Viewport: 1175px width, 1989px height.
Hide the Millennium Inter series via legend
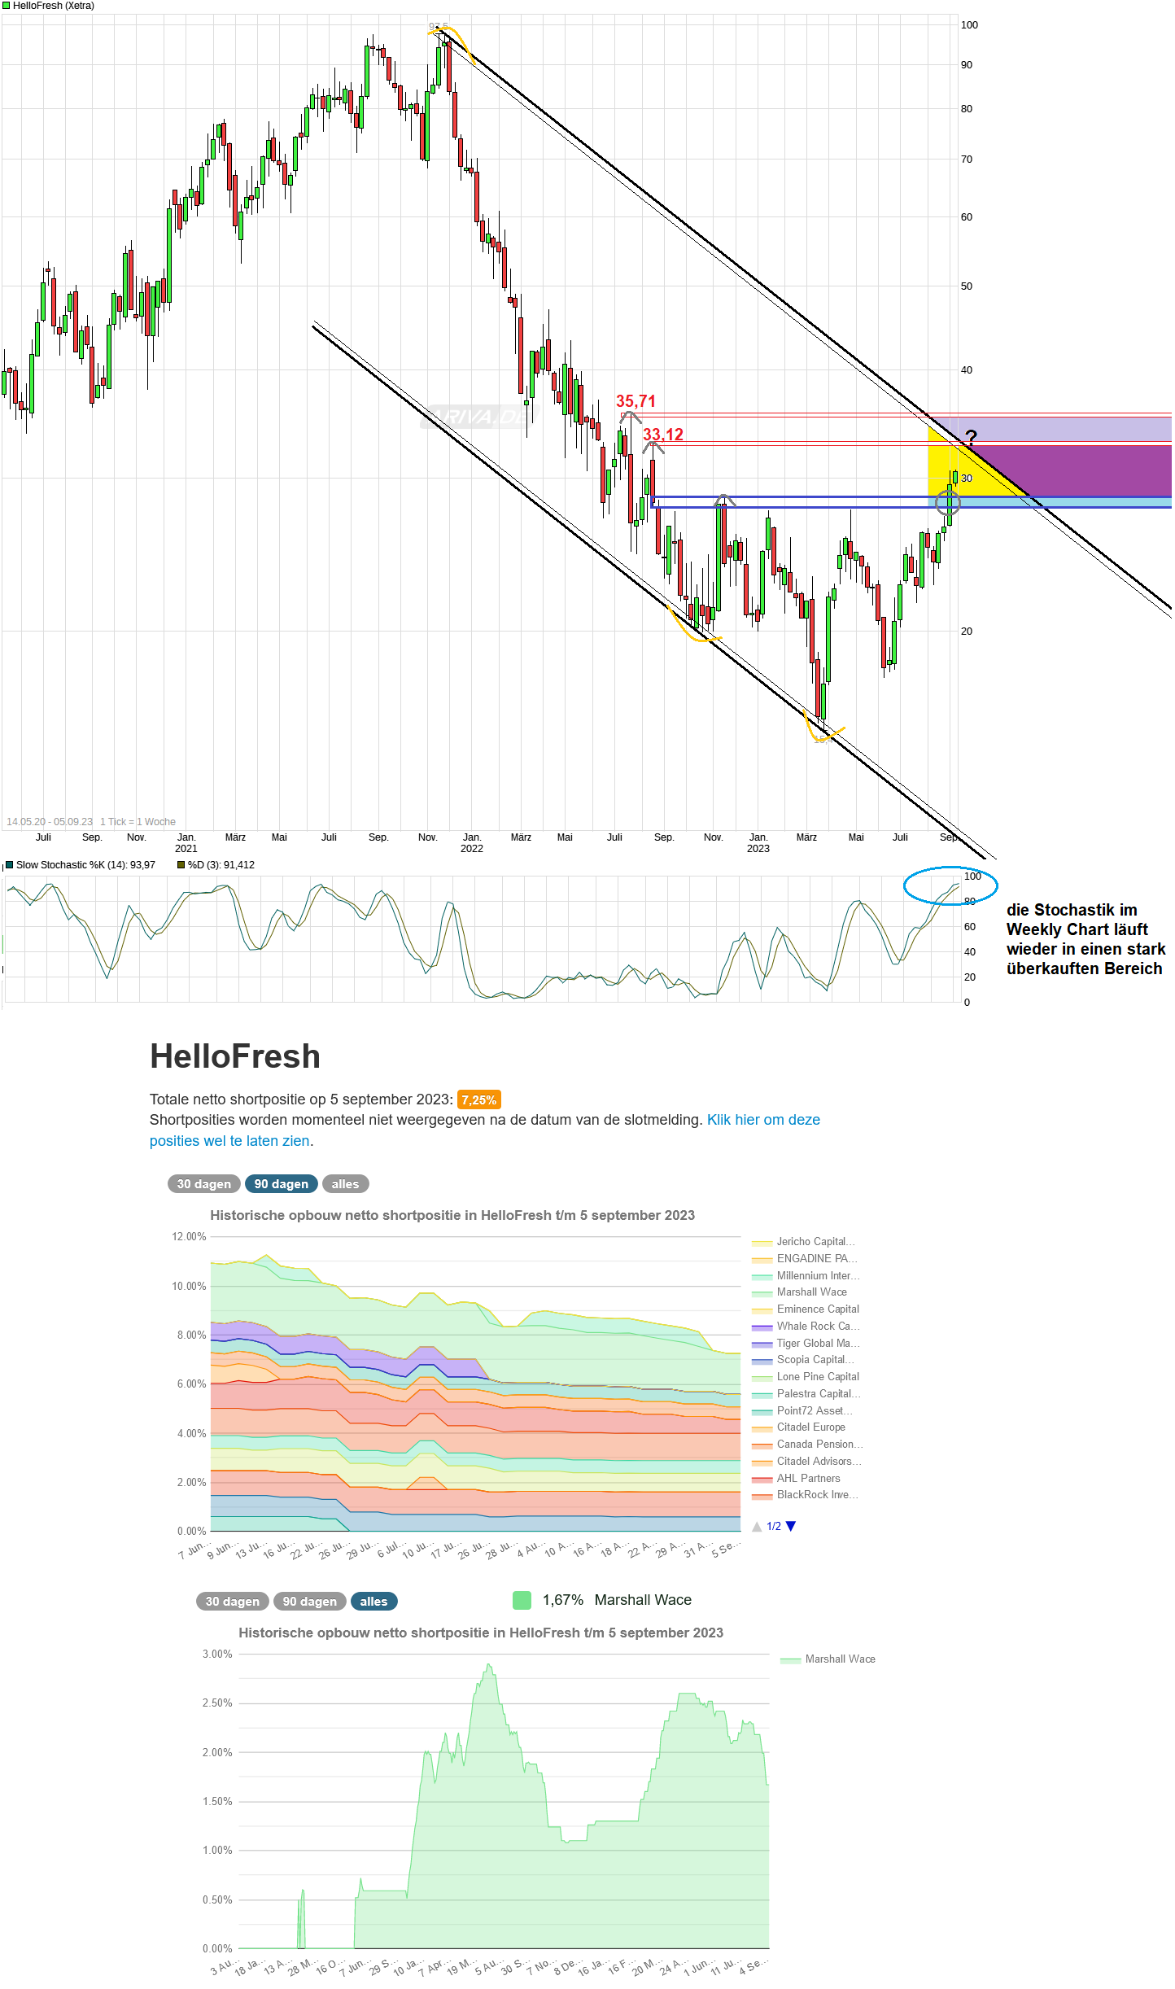(806, 1276)
